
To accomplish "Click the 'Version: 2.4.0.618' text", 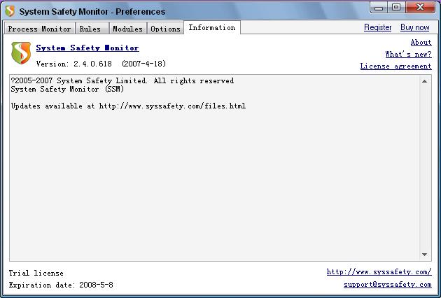I will [x=74, y=64].
